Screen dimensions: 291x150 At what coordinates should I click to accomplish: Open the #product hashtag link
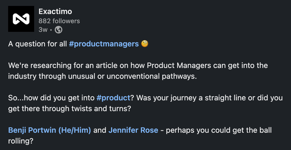pos(113,98)
